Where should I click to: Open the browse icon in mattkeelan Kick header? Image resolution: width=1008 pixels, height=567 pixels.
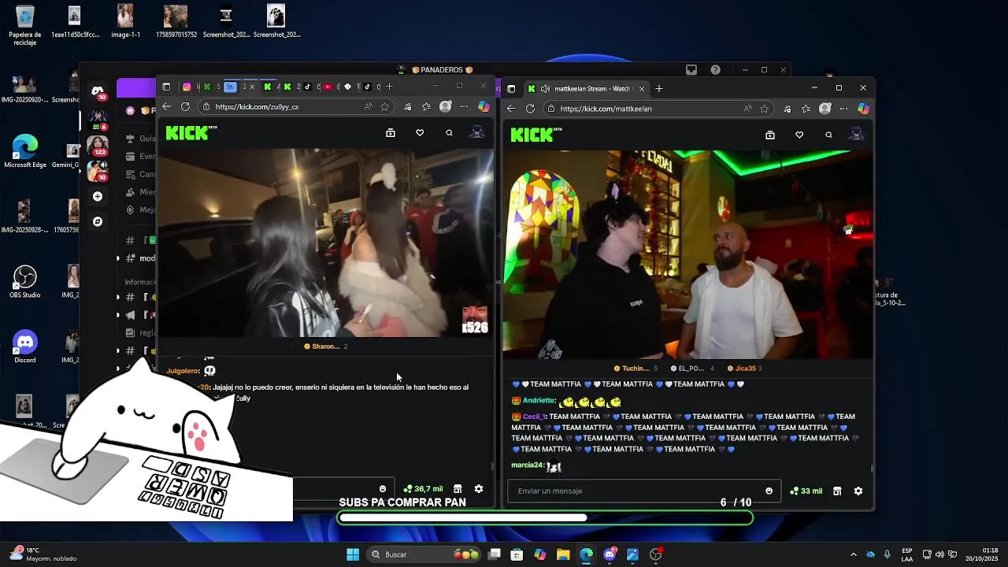770,135
